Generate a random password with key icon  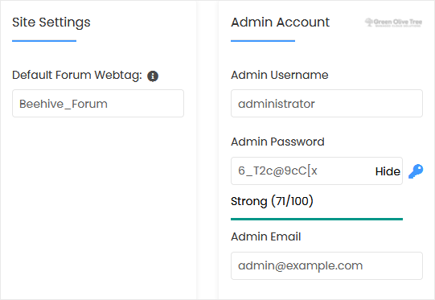(416, 171)
